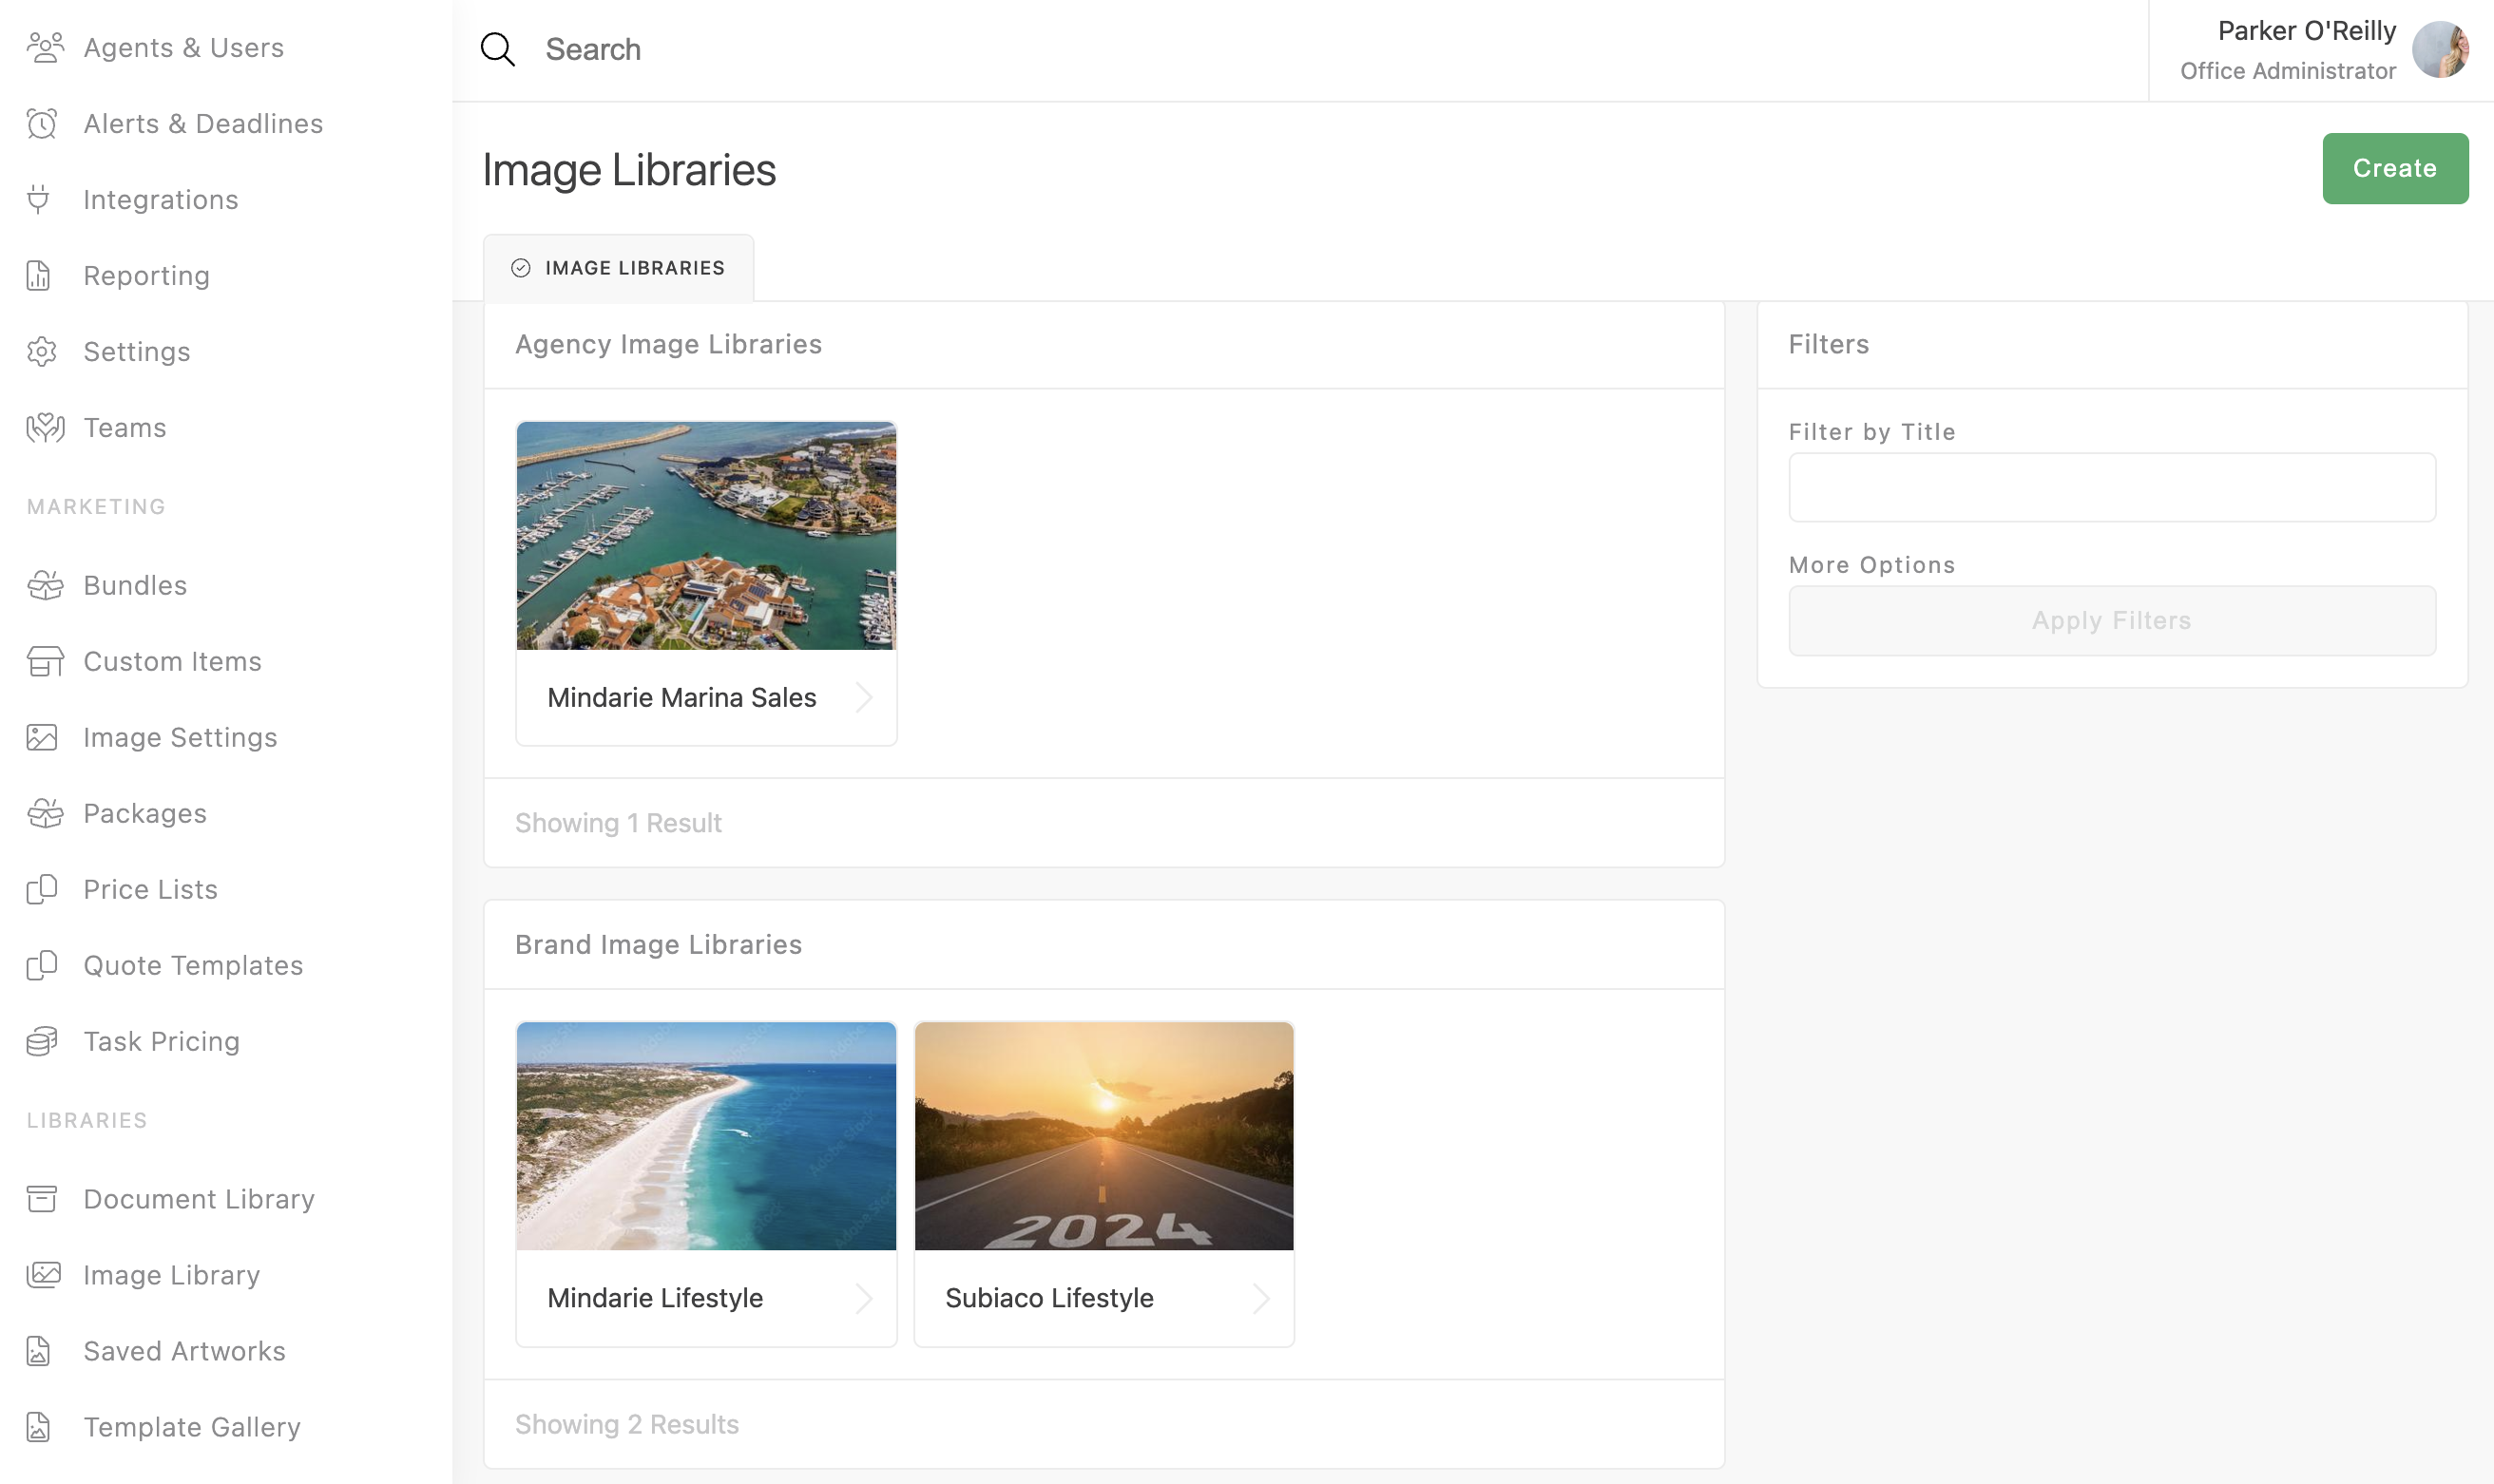Go to Saved Artworks menu item
Viewport: 2494px width, 1484px height.
(x=184, y=1351)
